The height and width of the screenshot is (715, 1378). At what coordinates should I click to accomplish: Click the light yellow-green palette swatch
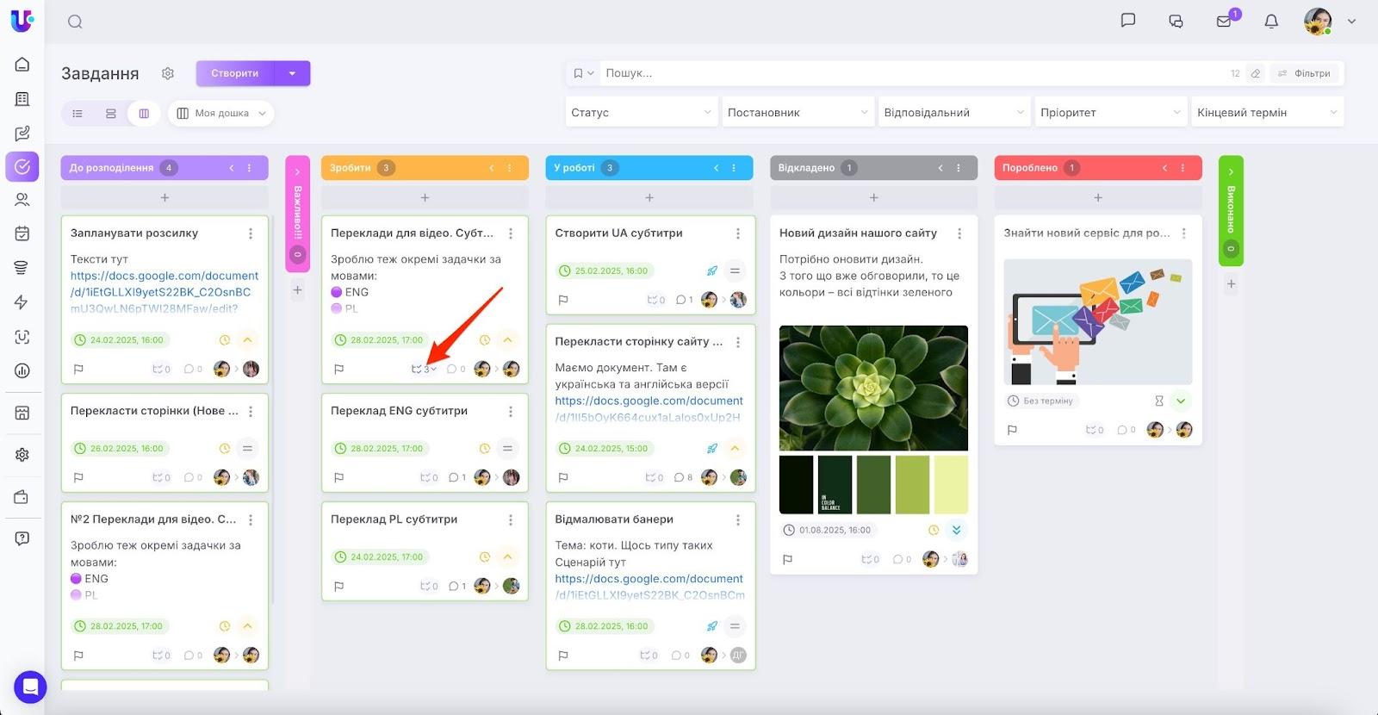951,484
